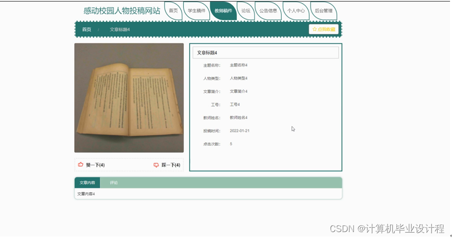This screenshot has height=238, width=452.
Task: Click 赞一下(4) like text
Action: tap(95, 165)
